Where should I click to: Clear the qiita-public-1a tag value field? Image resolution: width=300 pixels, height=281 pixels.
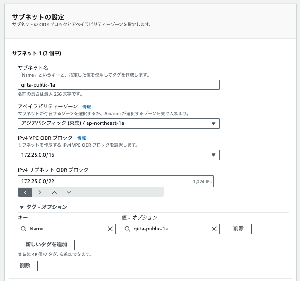click(214, 229)
